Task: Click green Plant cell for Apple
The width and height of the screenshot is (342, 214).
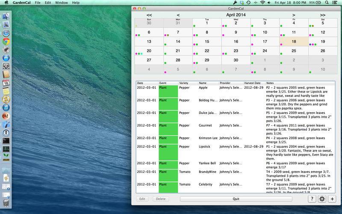Action: coord(168,92)
